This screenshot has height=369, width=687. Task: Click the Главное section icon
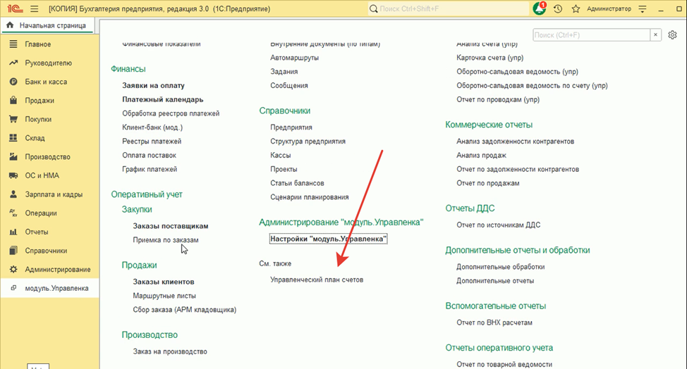(x=13, y=44)
